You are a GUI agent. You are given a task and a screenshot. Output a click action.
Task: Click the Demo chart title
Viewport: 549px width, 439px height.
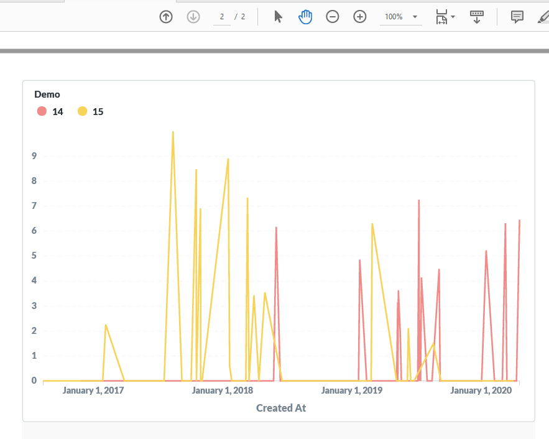(47, 94)
